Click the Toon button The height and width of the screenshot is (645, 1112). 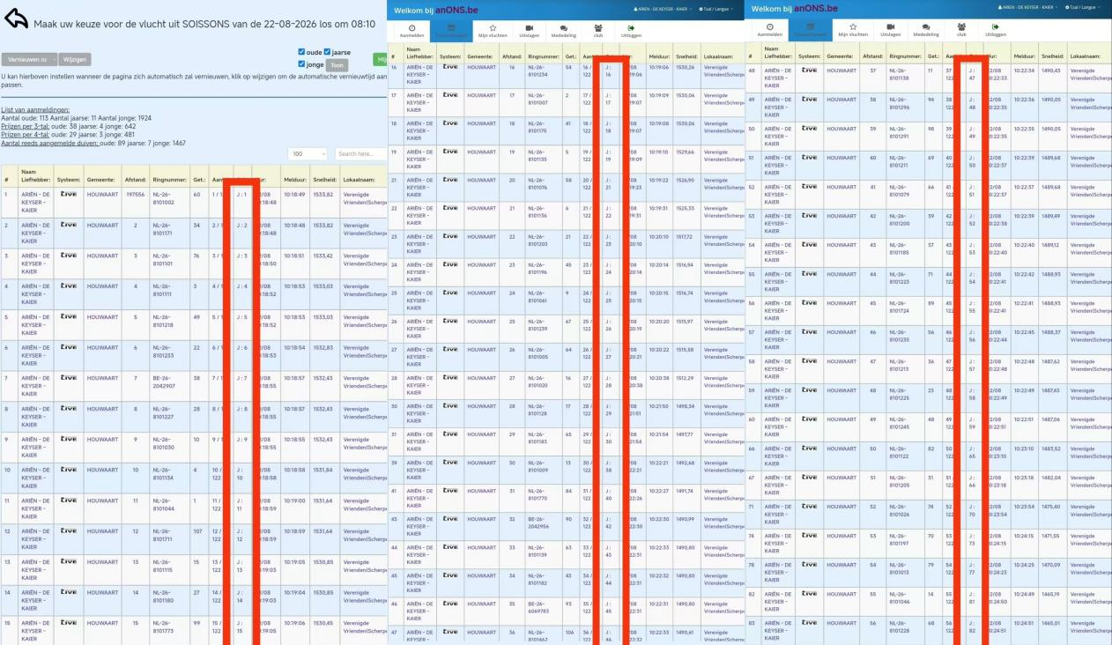tap(337, 65)
